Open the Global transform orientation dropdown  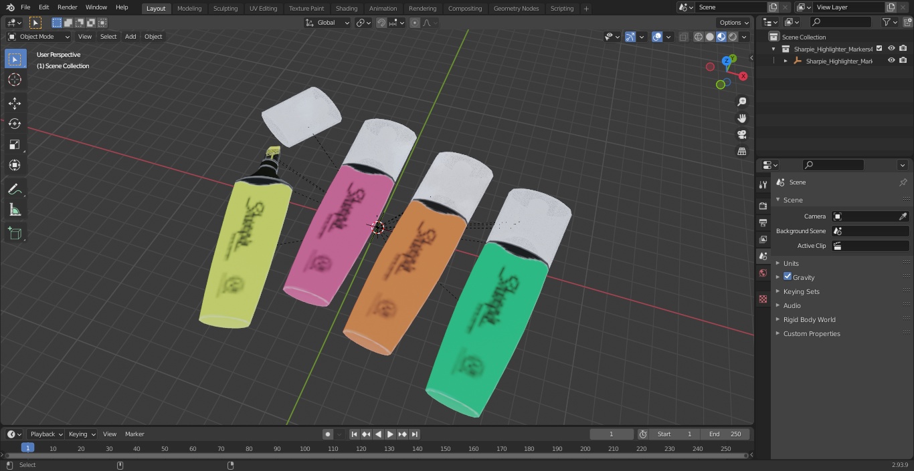[x=327, y=23]
